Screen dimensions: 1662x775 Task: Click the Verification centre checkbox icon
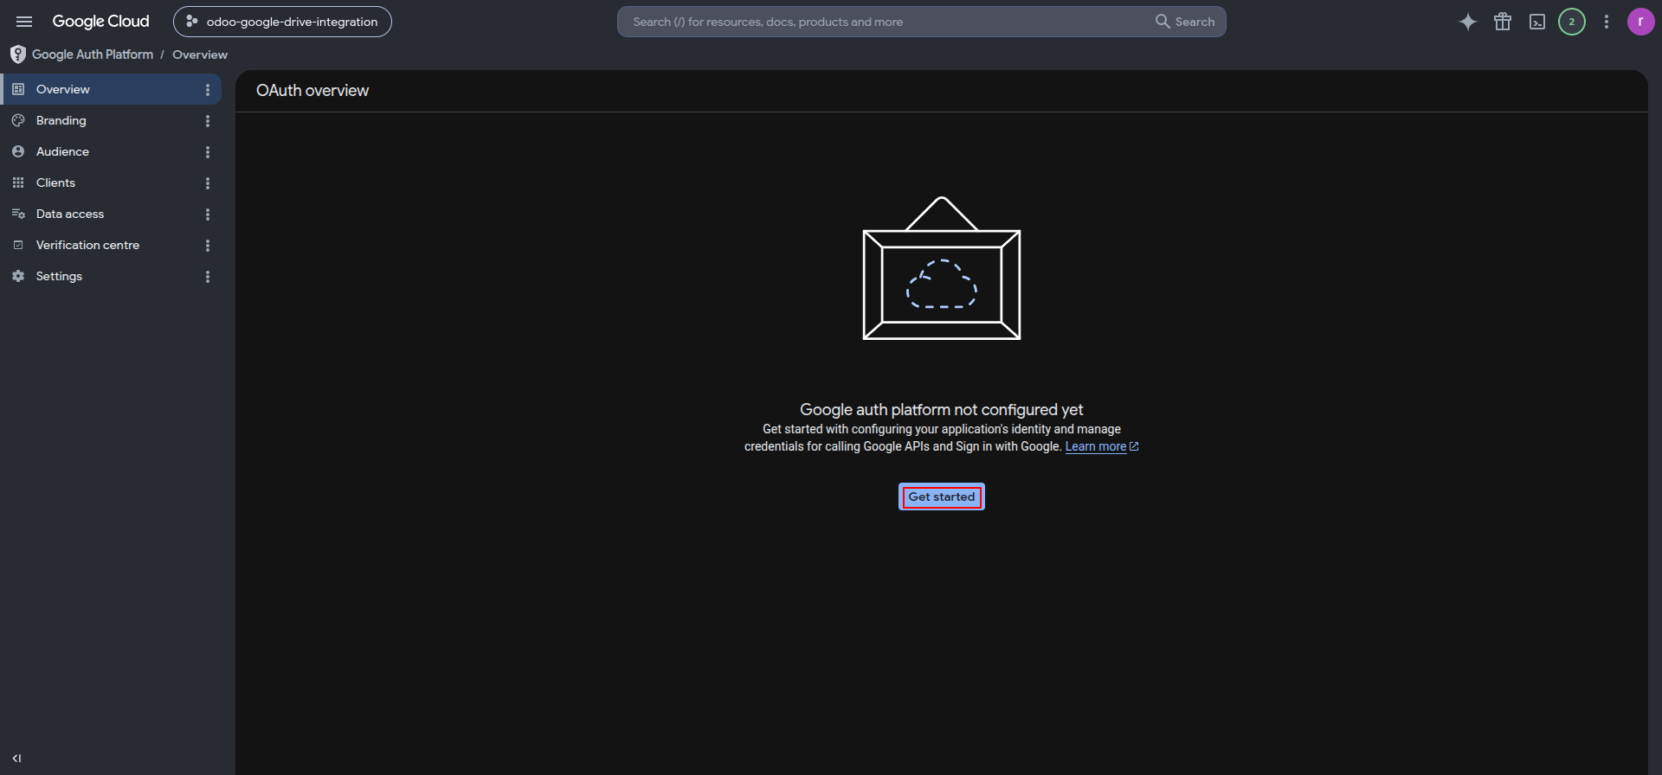[x=18, y=245]
